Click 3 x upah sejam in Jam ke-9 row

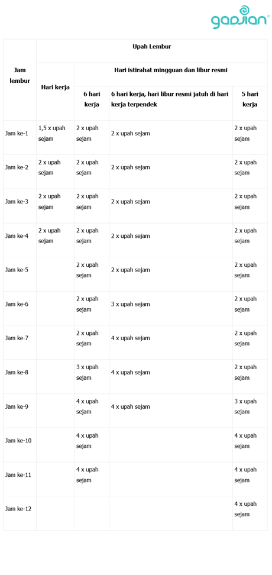[245, 406]
